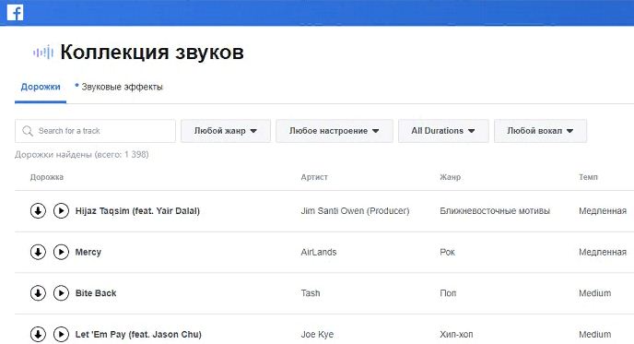Click the Search for a track field
The image size is (634, 344).
coord(96,131)
